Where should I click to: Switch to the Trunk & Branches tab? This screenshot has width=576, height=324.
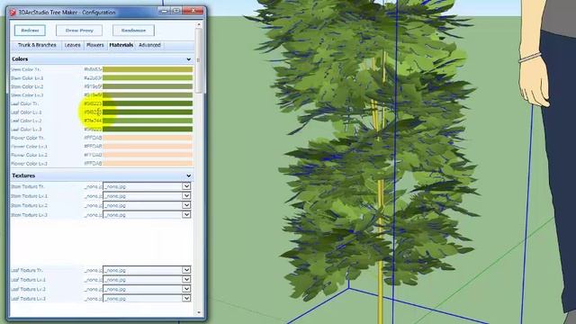tap(37, 45)
